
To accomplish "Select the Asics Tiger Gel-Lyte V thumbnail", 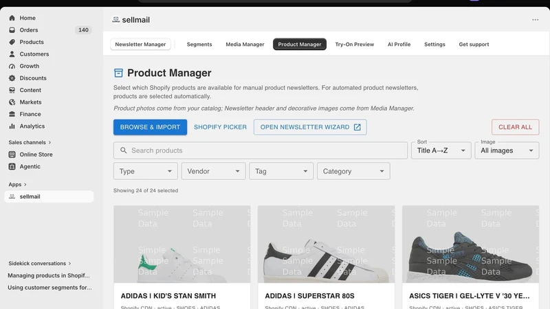I will coord(470,244).
